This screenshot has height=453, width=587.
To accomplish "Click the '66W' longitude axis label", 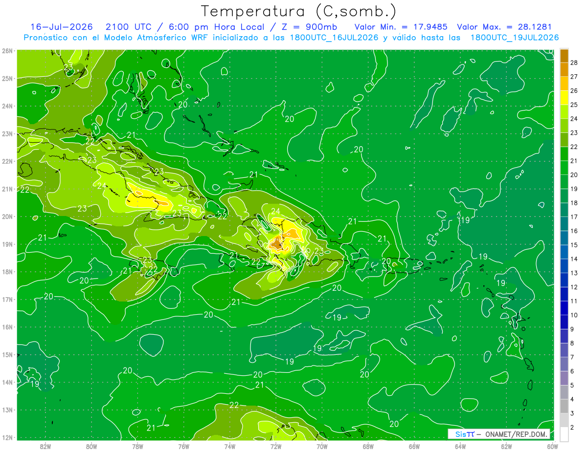I will 414,446.
